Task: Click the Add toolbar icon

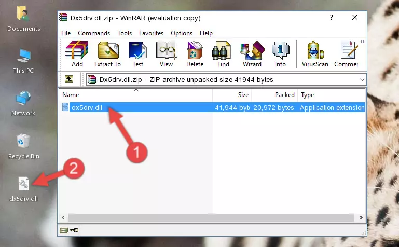Action: pos(77,54)
